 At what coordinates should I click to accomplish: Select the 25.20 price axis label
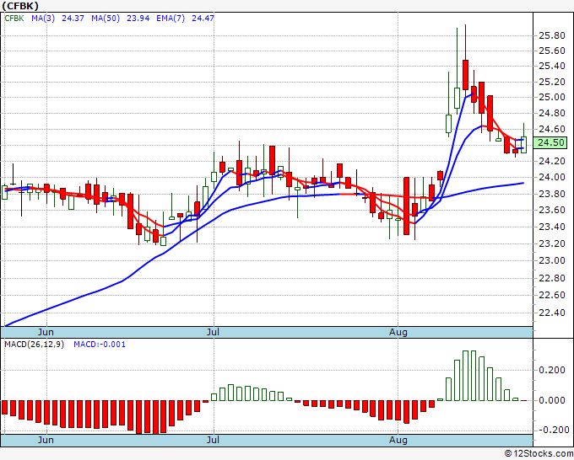[552, 82]
